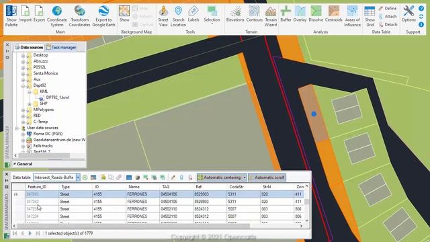430x242 pixels.
Task: Expand the SHP folder node
Action: coord(30,104)
